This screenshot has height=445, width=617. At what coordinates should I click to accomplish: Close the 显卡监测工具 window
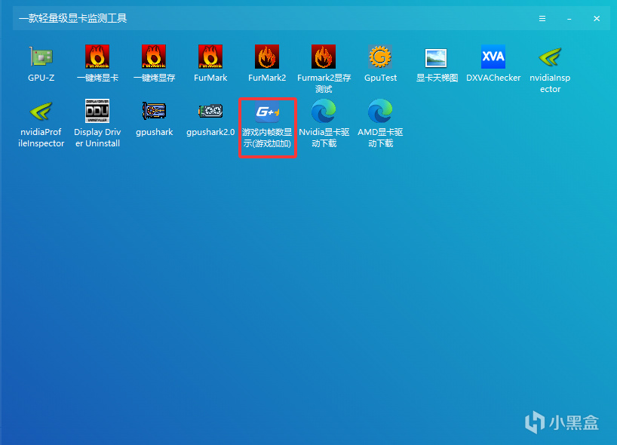[x=597, y=19]
